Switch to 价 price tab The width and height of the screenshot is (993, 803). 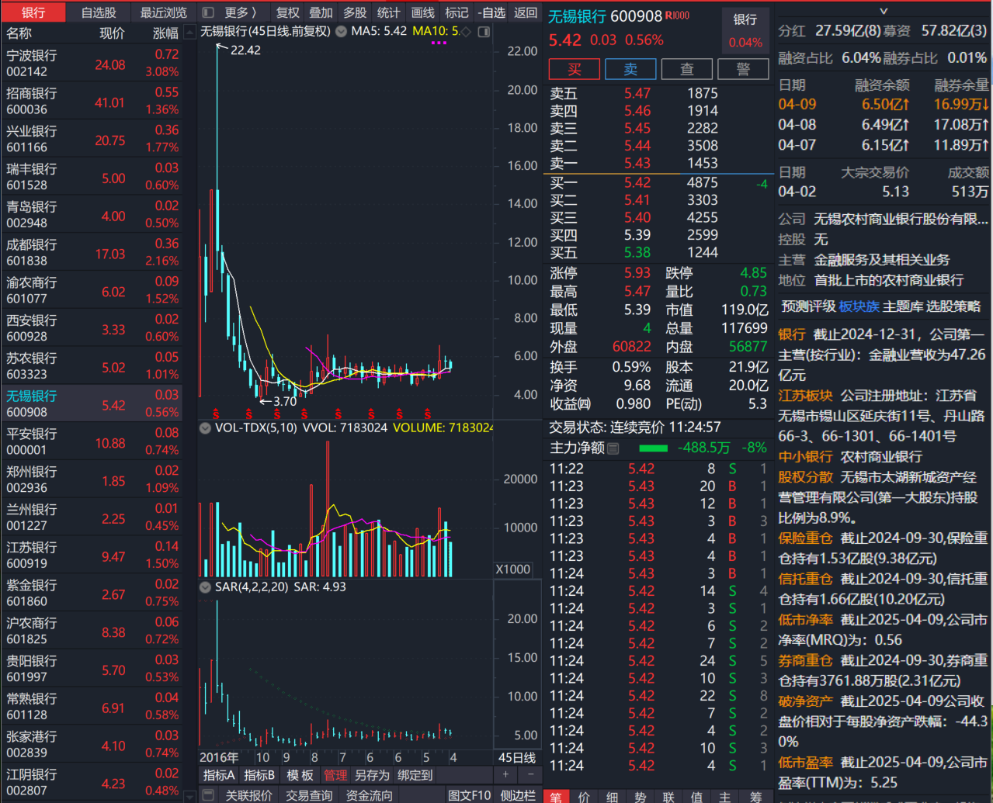click(x=584, y=796)
